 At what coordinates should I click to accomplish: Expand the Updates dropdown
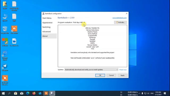click(x=91, y=70)
